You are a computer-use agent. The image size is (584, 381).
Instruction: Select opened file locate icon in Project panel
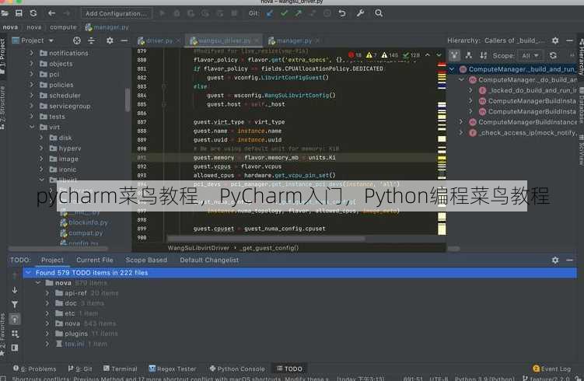[x=77, y=40]
